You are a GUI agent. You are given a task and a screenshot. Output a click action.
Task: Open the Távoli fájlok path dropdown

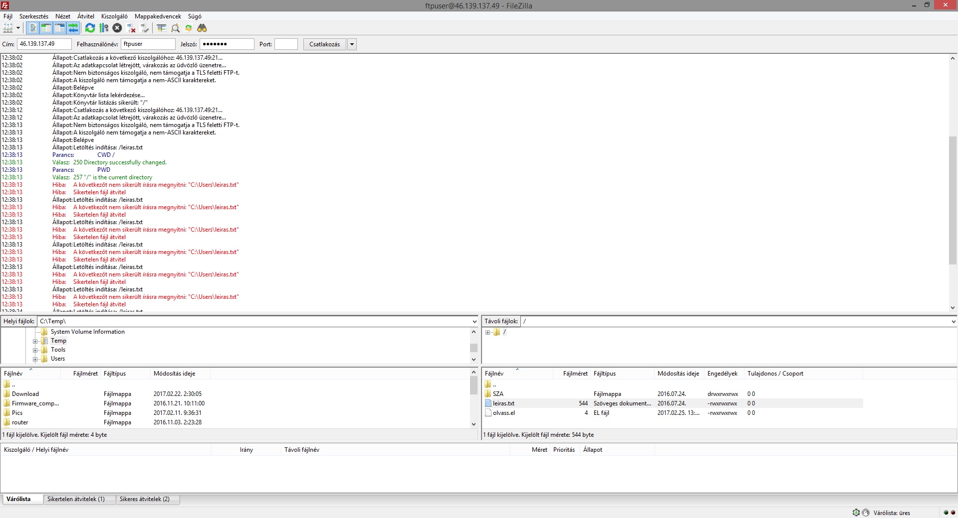click(953, 322)
